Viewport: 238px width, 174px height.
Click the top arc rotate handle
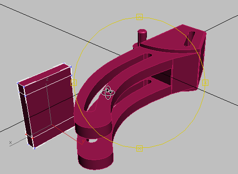point(139,17)
